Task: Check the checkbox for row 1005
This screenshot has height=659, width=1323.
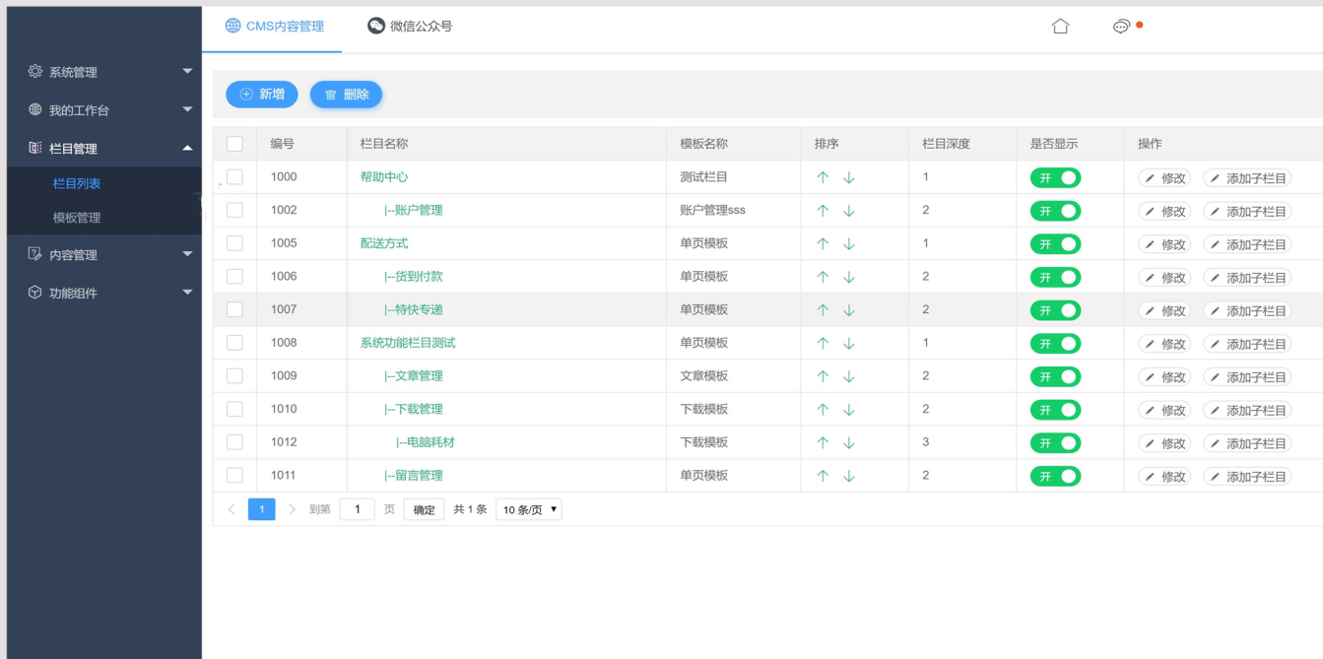Action: pyautogui.click(x=234, y=243)
